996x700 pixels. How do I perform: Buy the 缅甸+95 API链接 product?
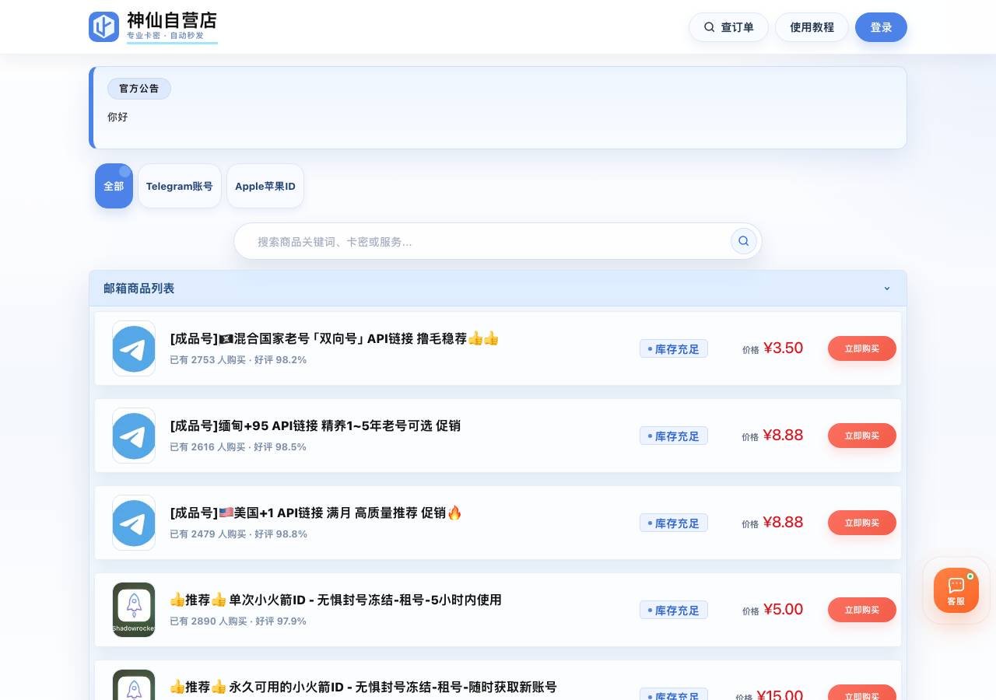pyautogui.click(x=862, y=436)
